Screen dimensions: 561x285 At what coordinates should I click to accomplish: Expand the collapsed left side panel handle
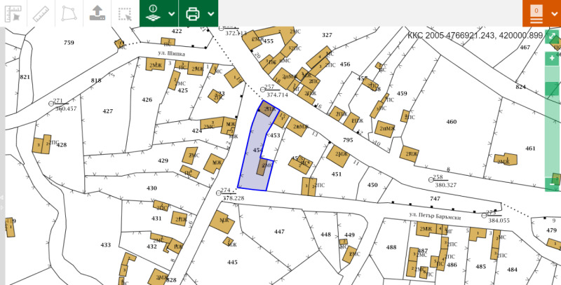pyautogui.click(x=2, y=197)
